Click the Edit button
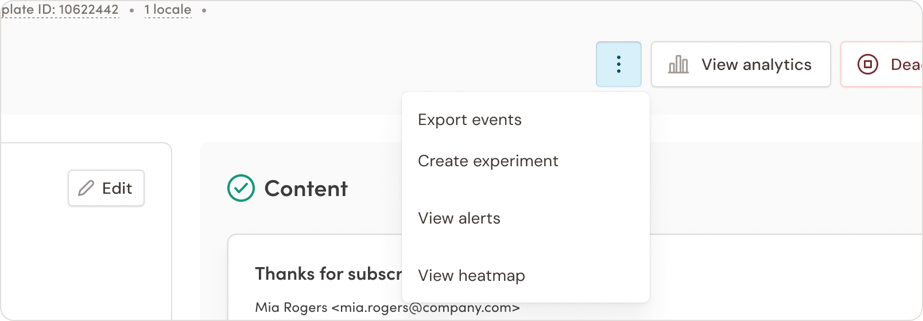This screenshot has width=923, height=321. [106, 188]
